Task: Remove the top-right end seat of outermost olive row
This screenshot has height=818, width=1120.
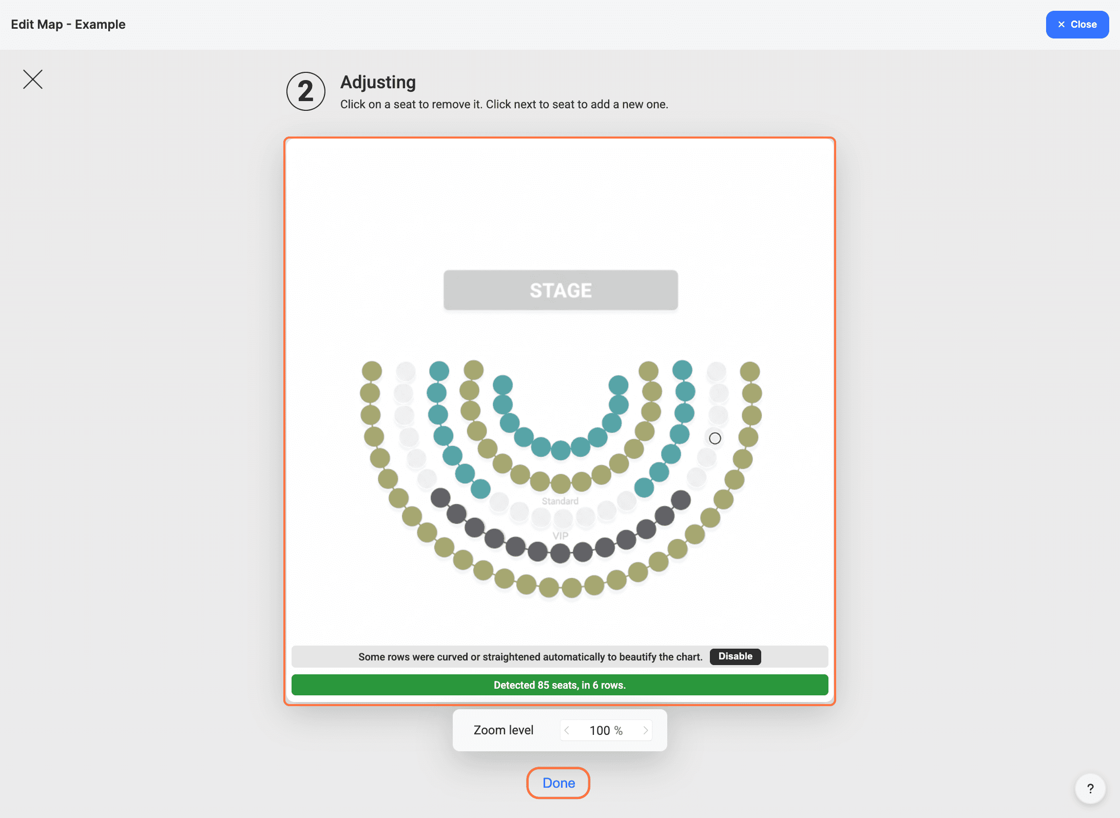Action: pos(749,372)
